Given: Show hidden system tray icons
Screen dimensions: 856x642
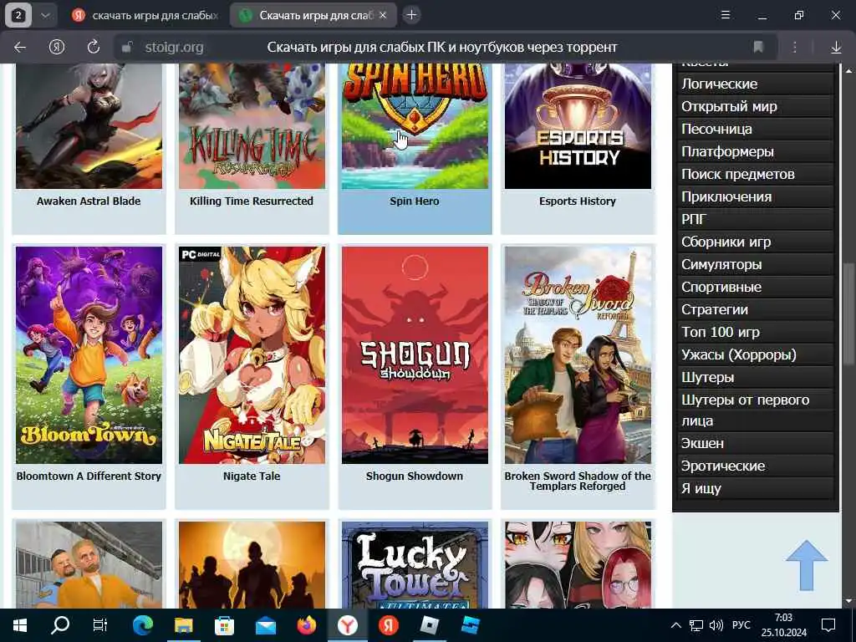Looking at the screenshot, I should pos(675,625).
